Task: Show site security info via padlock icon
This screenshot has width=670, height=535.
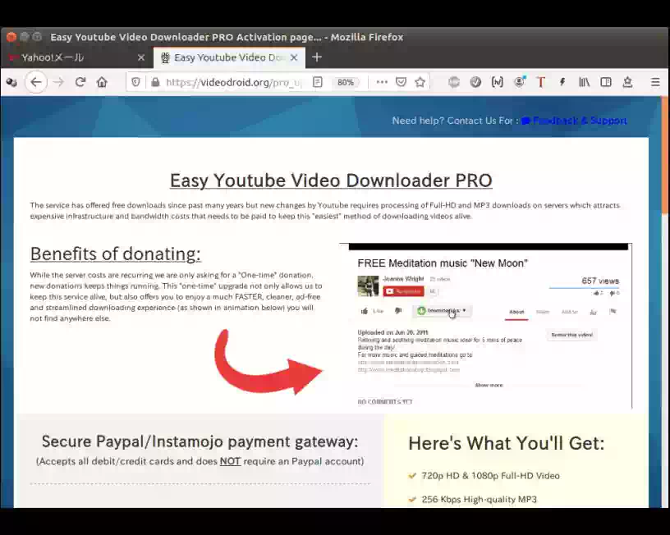Action: 155,82
